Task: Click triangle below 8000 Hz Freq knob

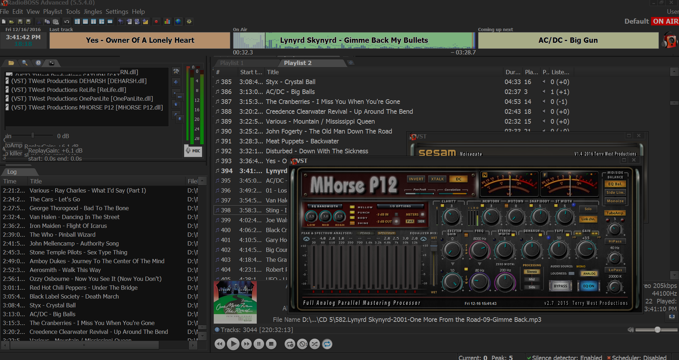Action: (x=480, y=264)
